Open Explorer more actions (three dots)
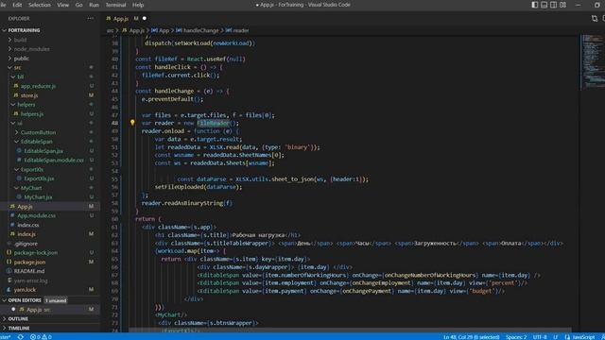The width and height of the screenshot is (605, 340). click(x=91, y=18)
